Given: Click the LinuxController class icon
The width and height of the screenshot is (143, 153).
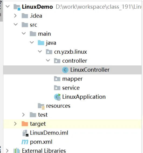Looking at the screenshot, I should 65,70.
